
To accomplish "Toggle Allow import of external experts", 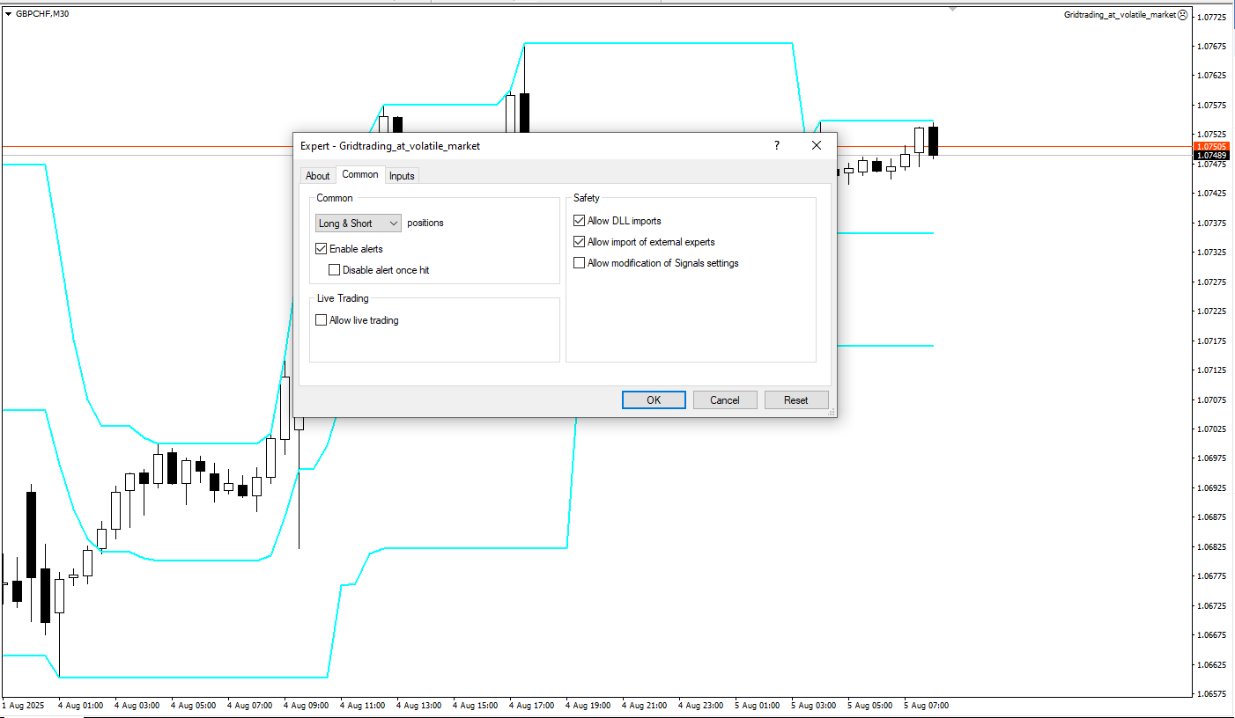I will coord(580,242).
